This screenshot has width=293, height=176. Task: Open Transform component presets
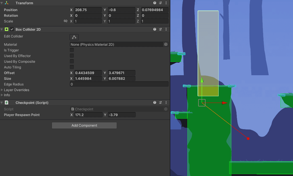point(160,3)
